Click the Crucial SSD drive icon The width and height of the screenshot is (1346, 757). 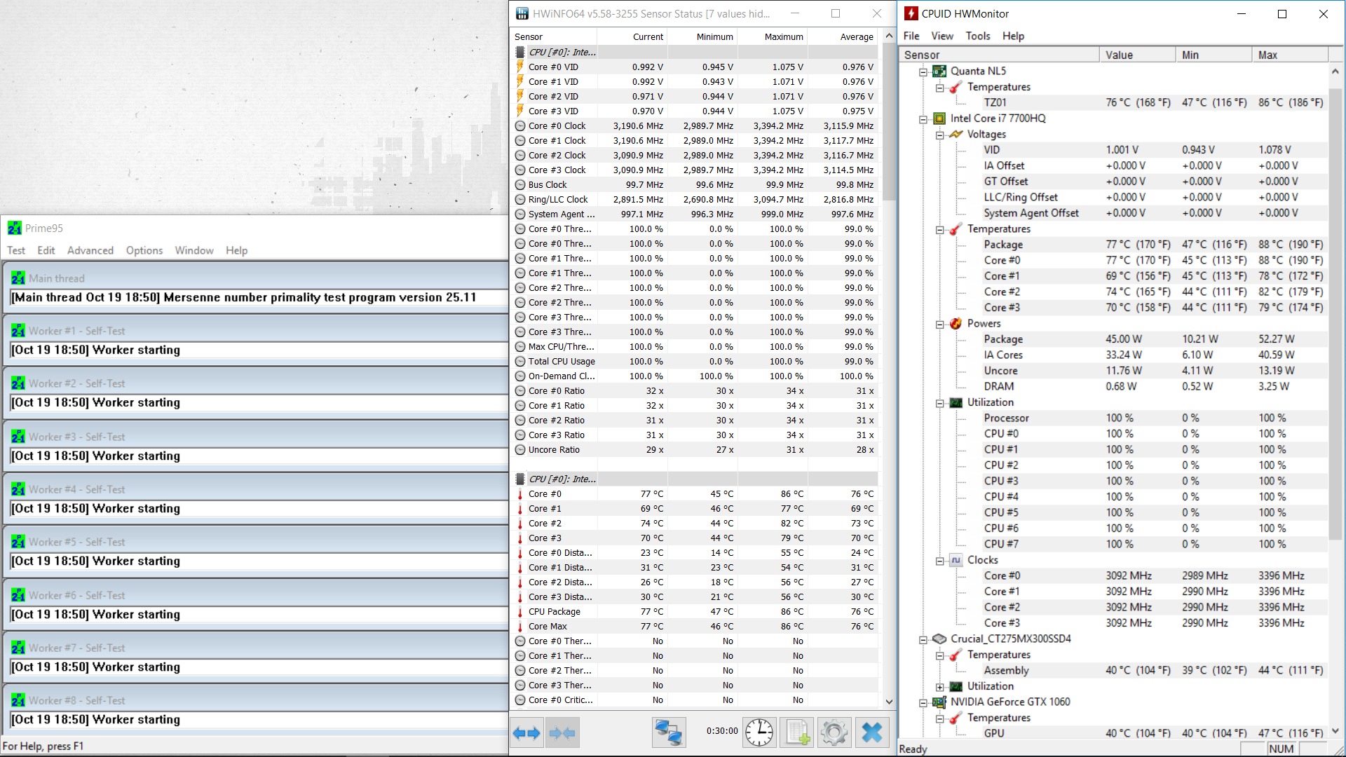[x=939, y=639]
